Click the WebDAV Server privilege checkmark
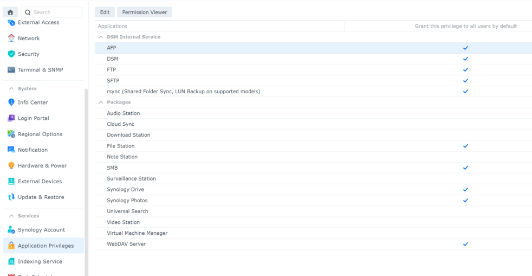The image size is (532, 276). pyautogui.click(x=465, y=244)
